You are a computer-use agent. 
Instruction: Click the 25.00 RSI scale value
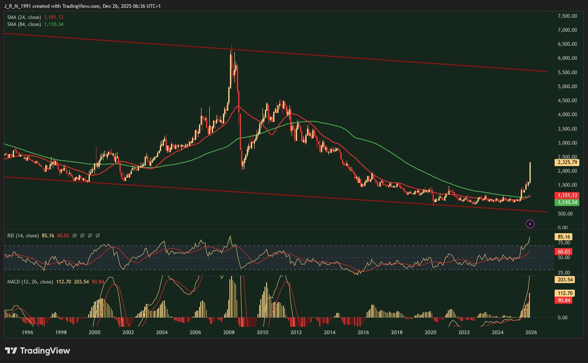(564, 272)
